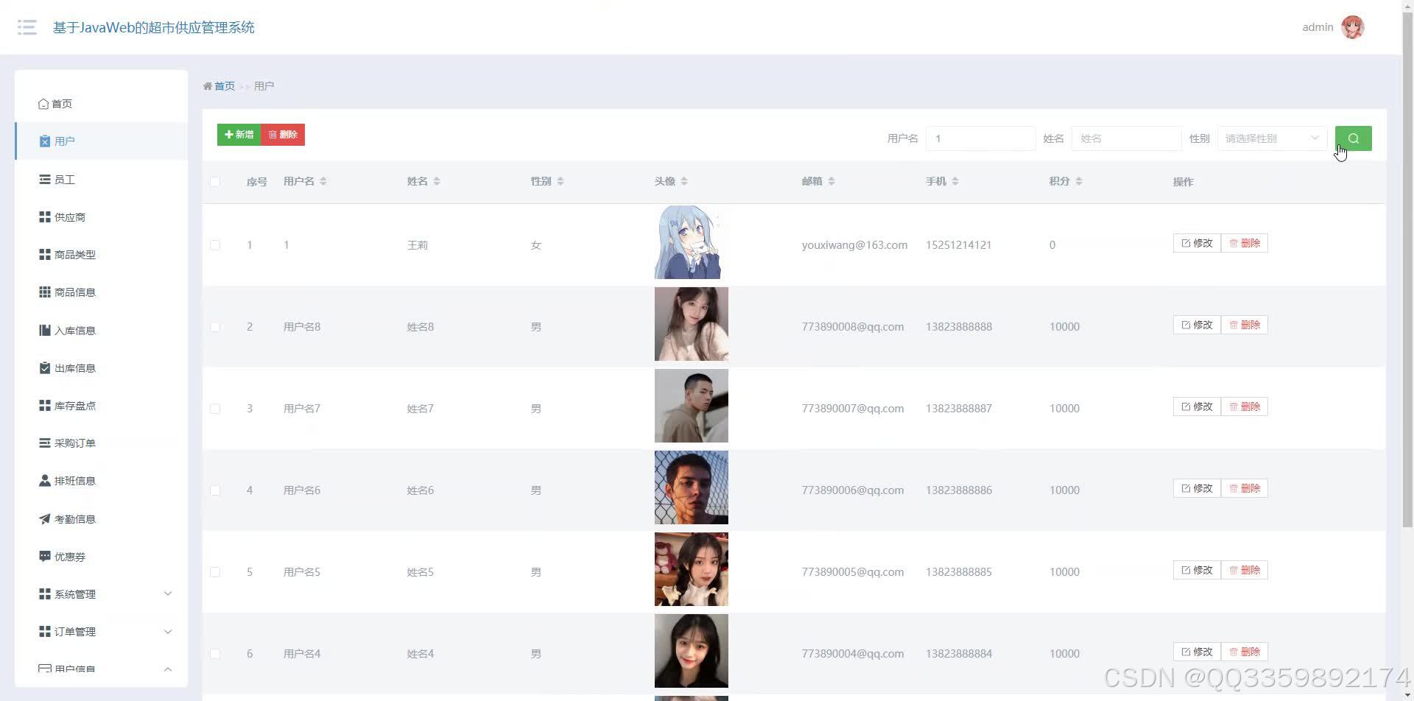Click 删除 for row 用户名7

pos(1245,406)
